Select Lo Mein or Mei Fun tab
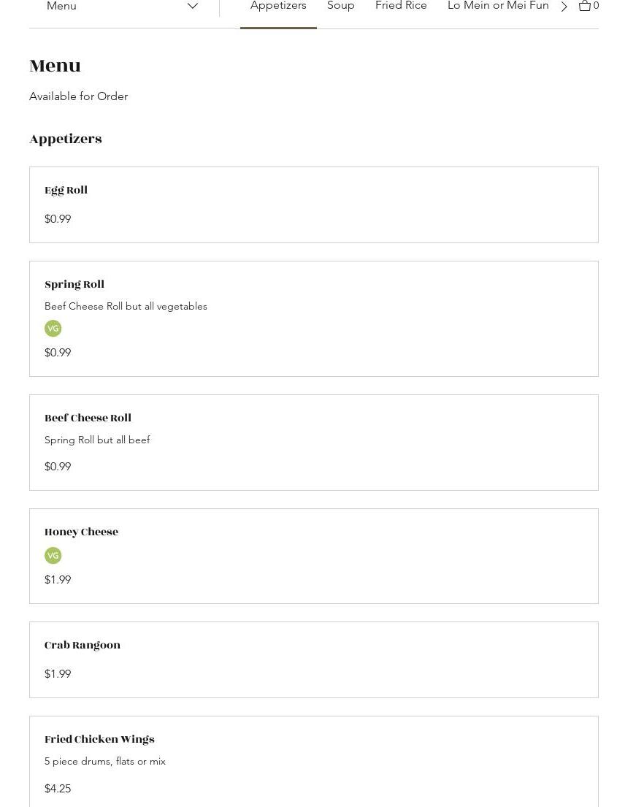The height and width of the screenshot is (807, 617). [x=498, y=6]
